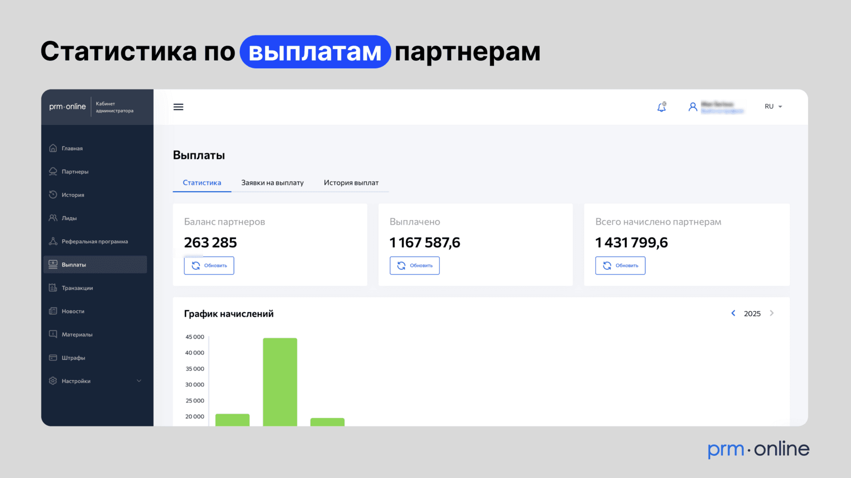The image size is (851, 478).
Task: Open Транзакции in the sidebar
Action: coord(77,288)
